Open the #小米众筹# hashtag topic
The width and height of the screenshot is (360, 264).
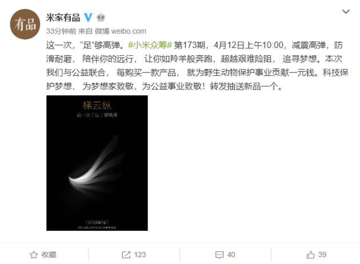[150, 45]
